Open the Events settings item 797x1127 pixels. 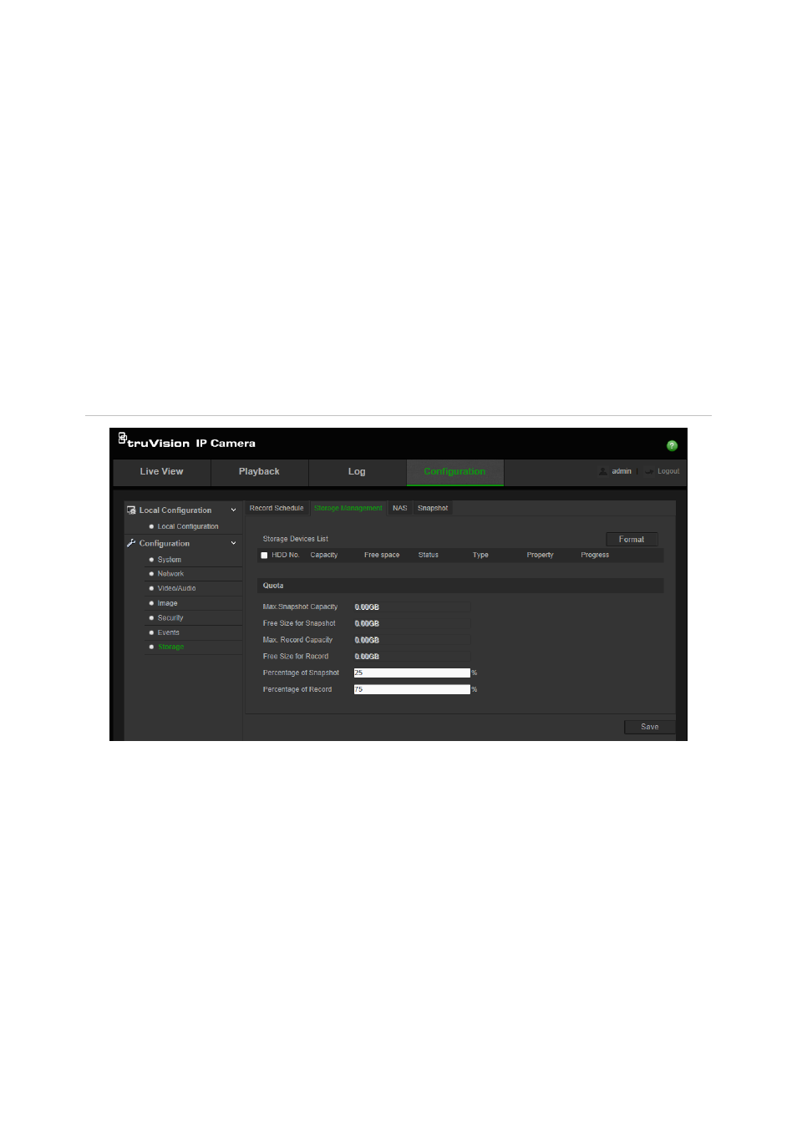click(x=168, y=632)
